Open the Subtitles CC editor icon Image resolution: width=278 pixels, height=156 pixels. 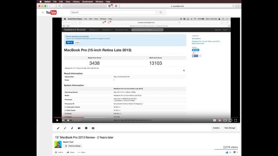[93, 128]
